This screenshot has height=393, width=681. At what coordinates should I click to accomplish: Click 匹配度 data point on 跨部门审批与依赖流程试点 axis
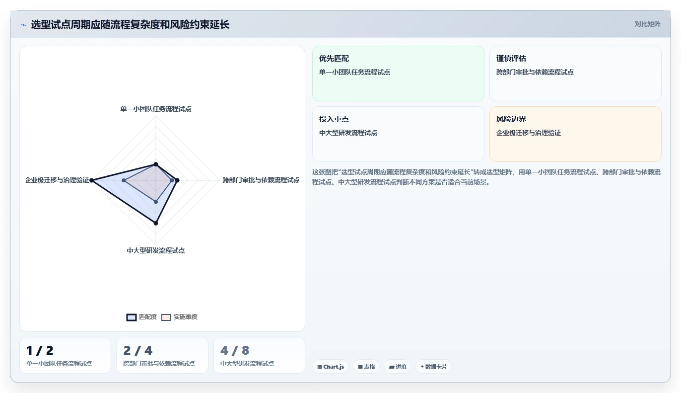coord(177,180)
